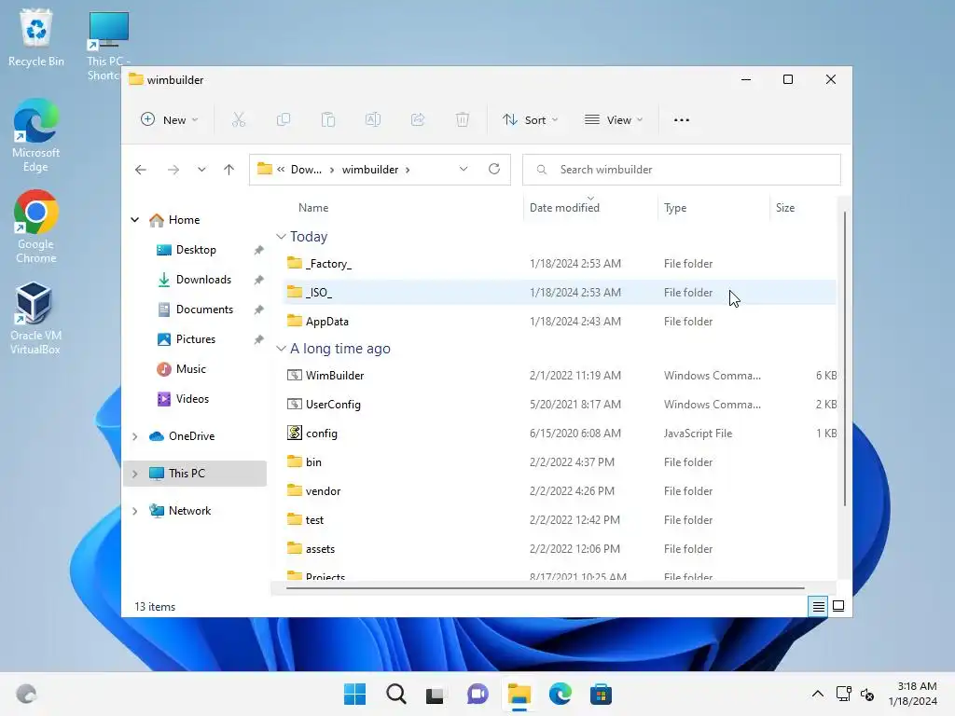955x716 pixels.
Task: Open recent locations chevron
Action: coord(201,170)
